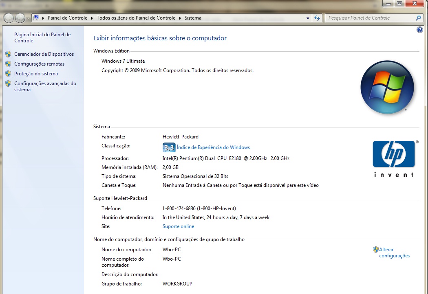
Task: Click the computer icon in address bar
Action: (36, 18)
